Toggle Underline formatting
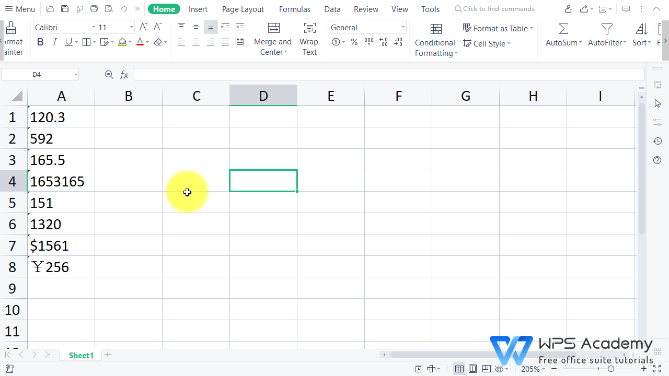The height and width of the screenshot is (376, 669). [68, 42]
